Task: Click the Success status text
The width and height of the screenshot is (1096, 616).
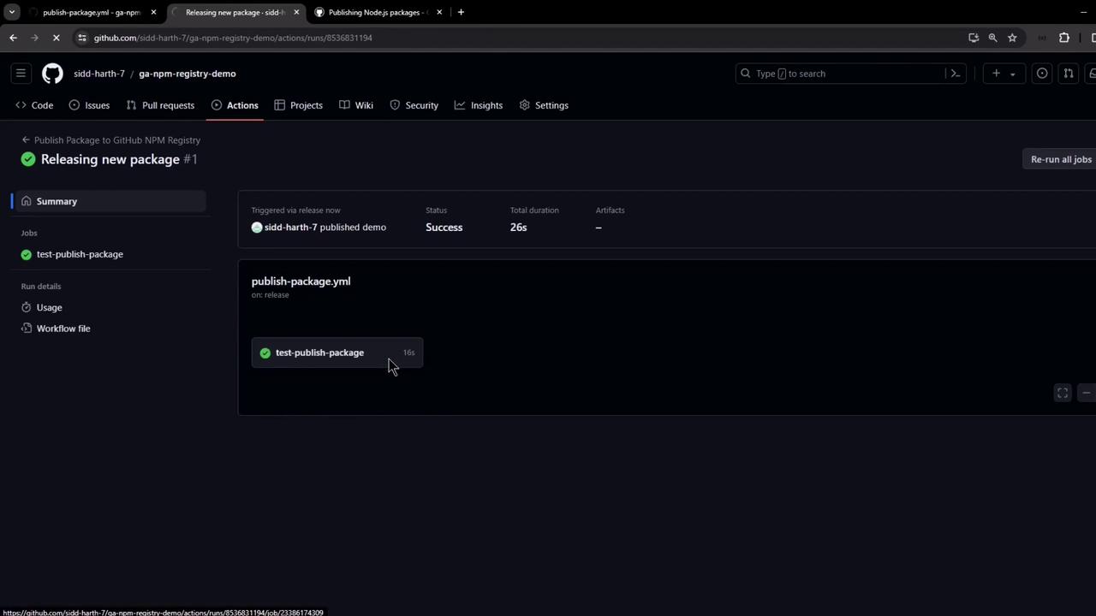Action: tap(444, 228)
